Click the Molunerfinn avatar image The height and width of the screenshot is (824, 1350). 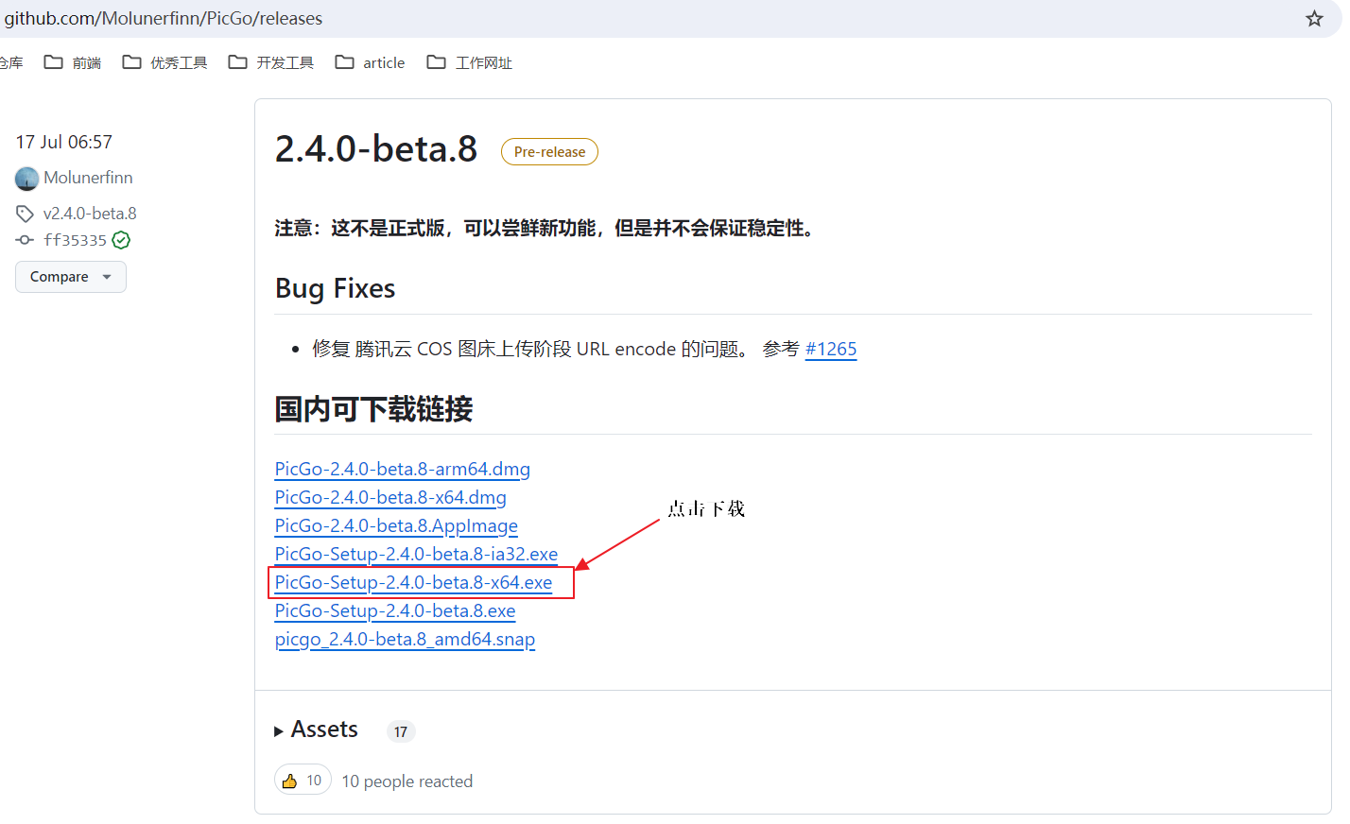tap(27, 179)
